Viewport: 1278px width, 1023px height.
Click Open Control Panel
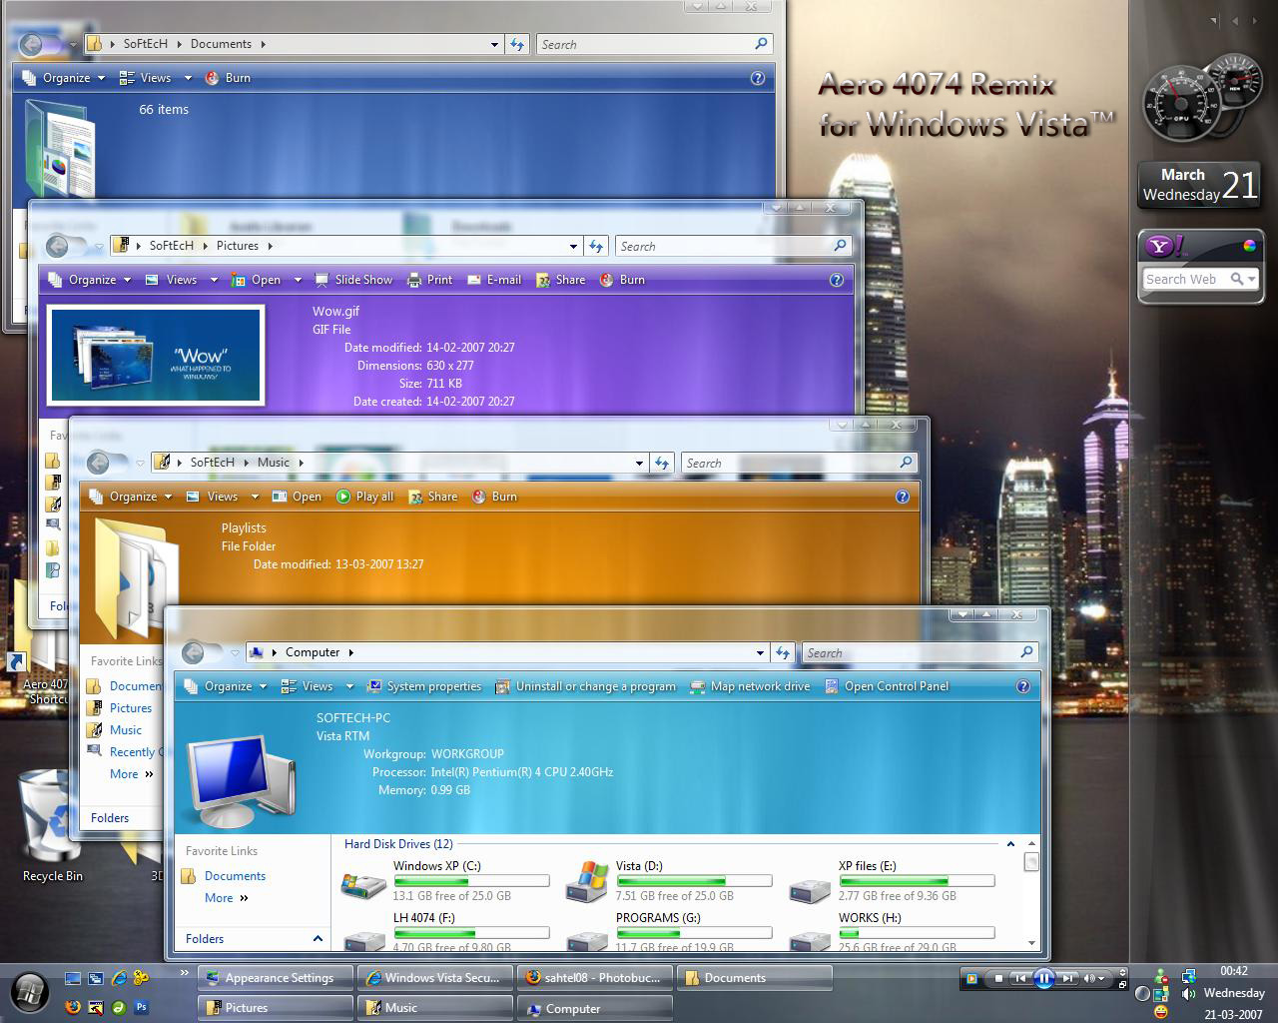pyautogui.click(x=887, y=686)
